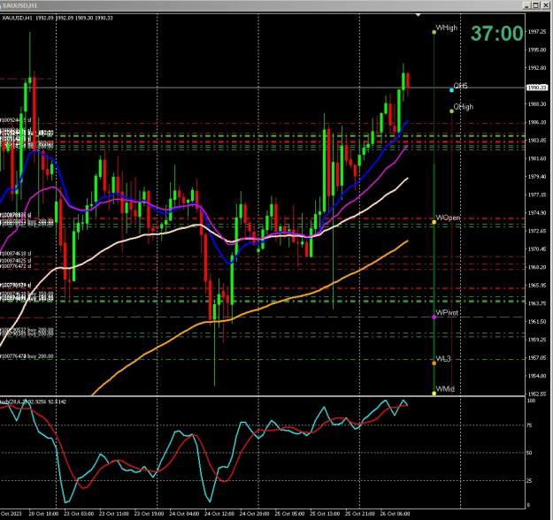Screen dimensions: 553x520
Task: Click the stochastic 75 level label
Action: (x=529, y=425)
